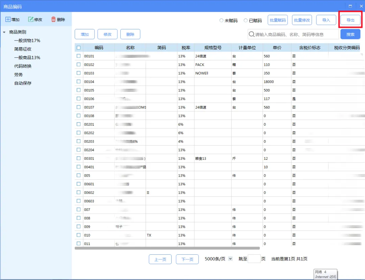Click the outlined 删除 button above table
Image resolution: width=365 pixels, height=280 pixels.
[x=130, y=34]
